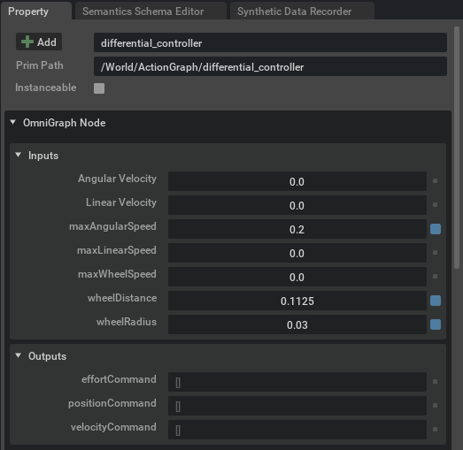
Task: Click the Instanceable label
Action: click(x=46, y=88)
